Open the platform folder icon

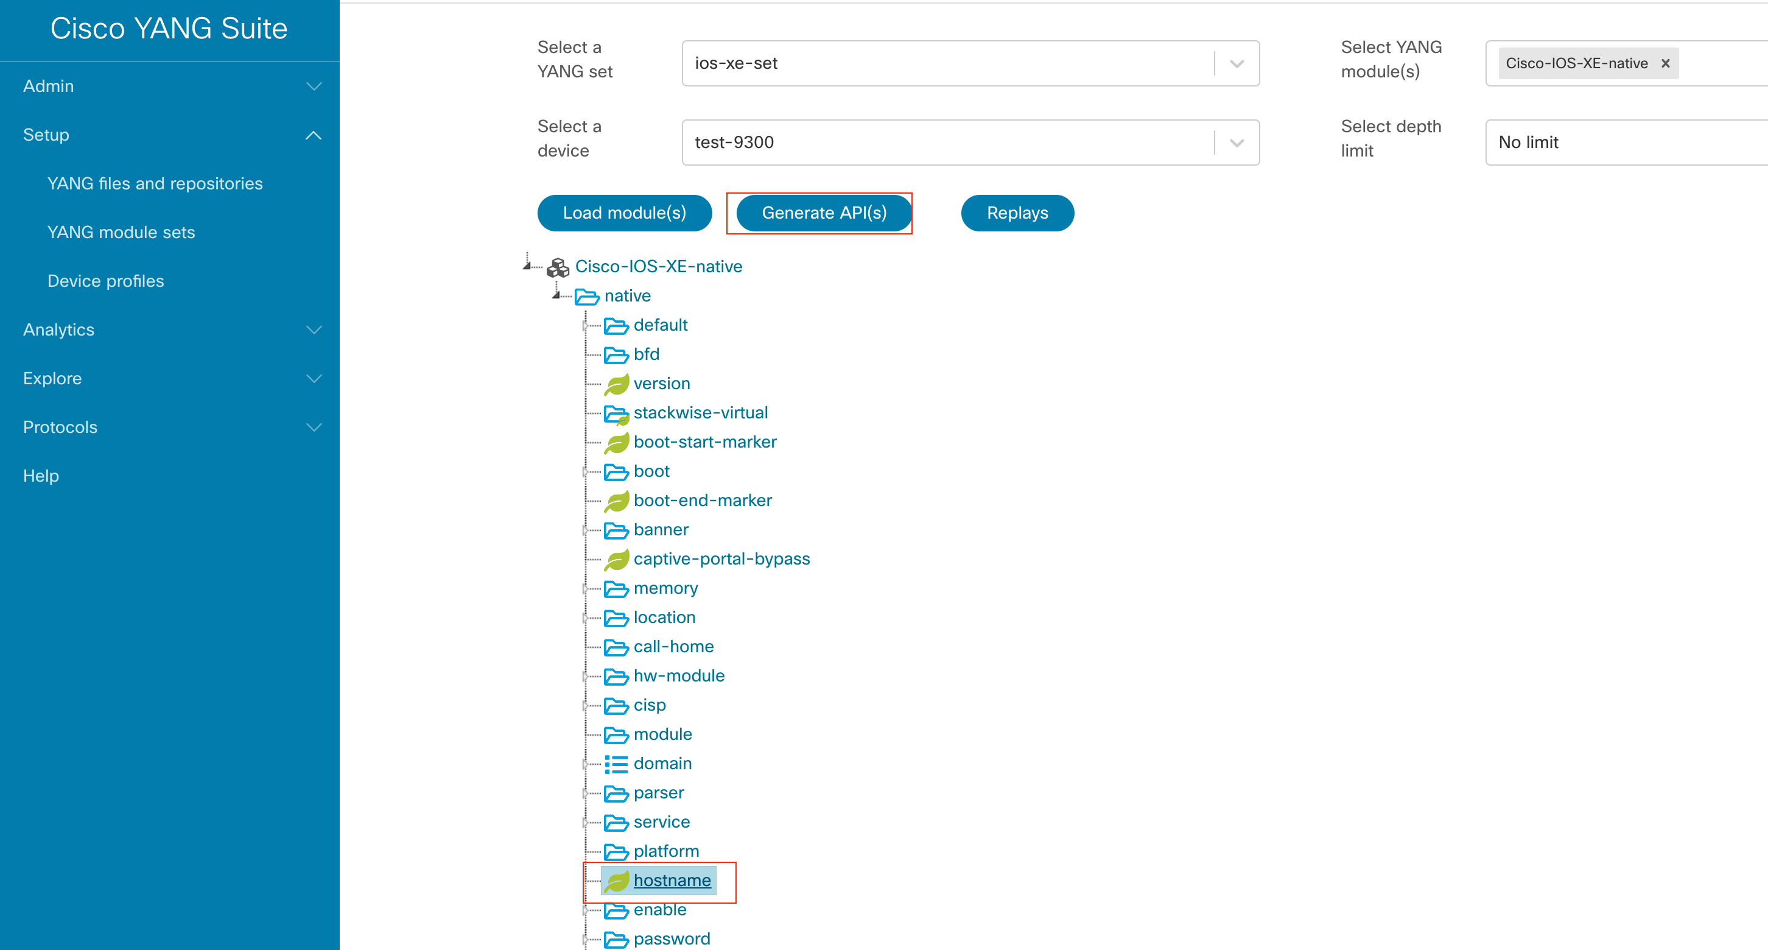617,851
